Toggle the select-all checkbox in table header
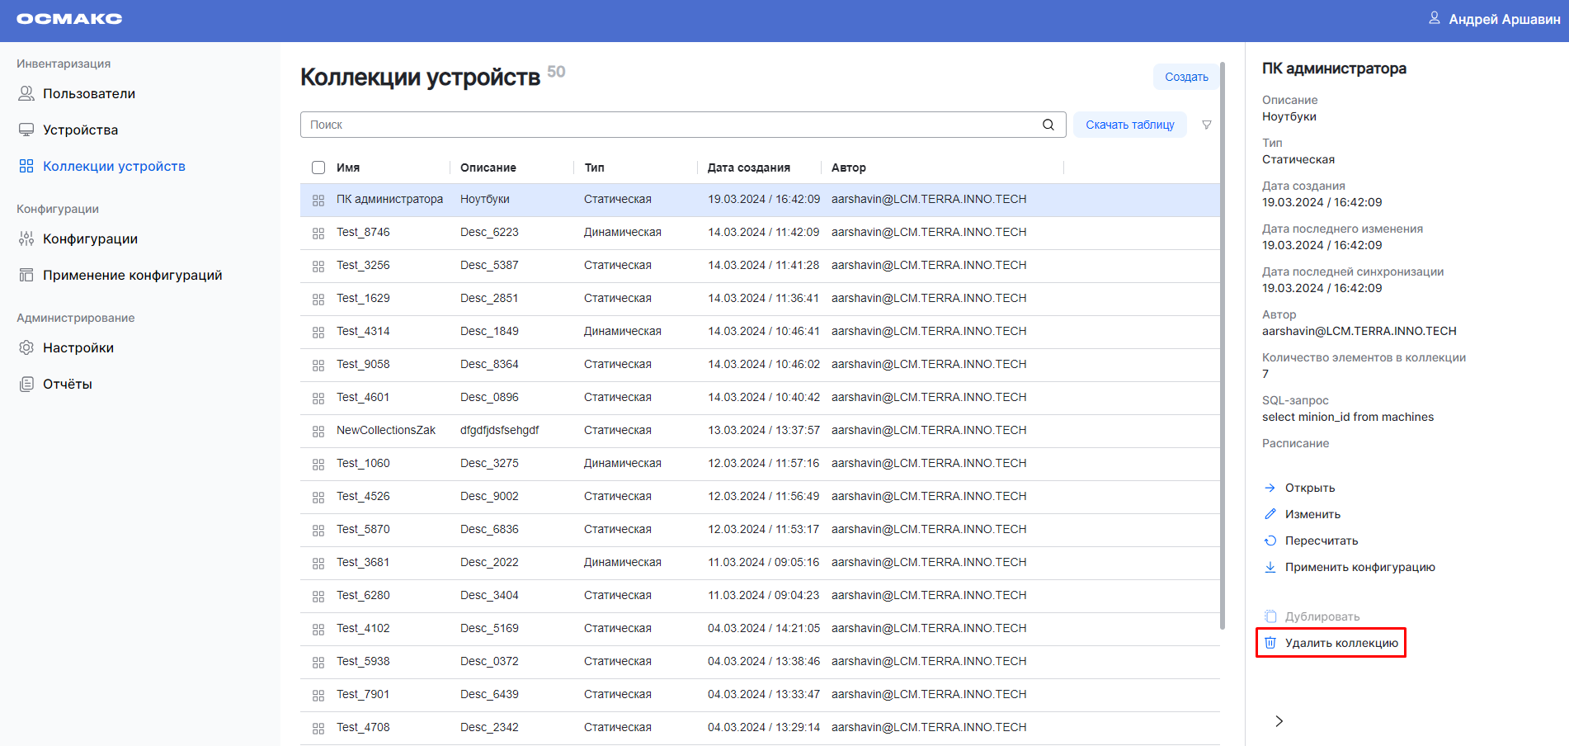 [318, 168]
